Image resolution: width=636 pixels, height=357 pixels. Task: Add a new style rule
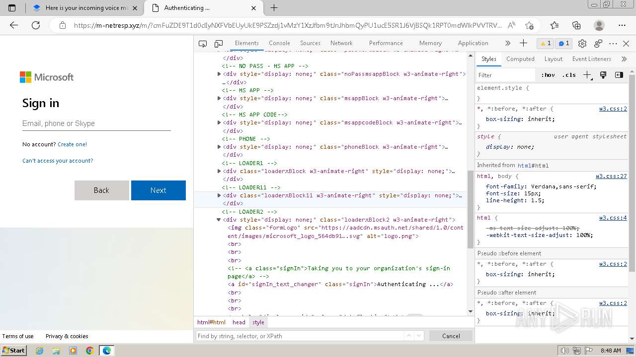pos(587,75)
